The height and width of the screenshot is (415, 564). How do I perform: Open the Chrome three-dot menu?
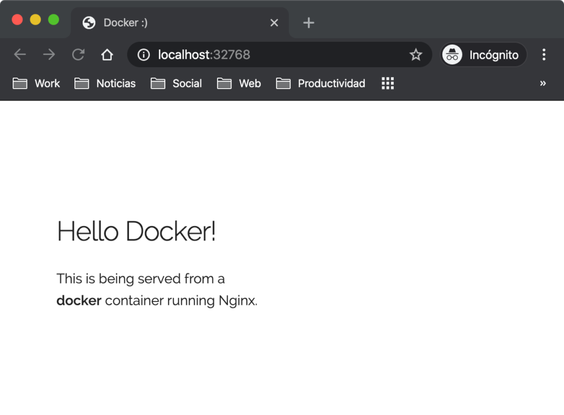click(x=544, y=54)
